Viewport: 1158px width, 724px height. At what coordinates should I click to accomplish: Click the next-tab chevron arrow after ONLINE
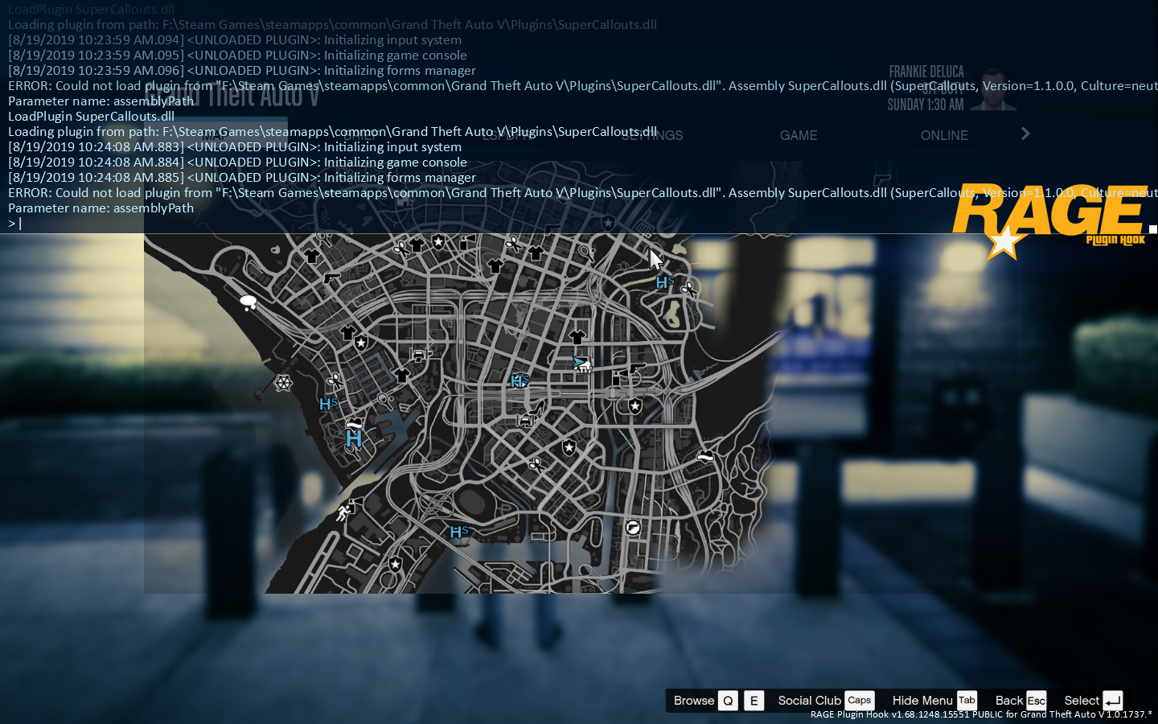tap(1025, 134)
